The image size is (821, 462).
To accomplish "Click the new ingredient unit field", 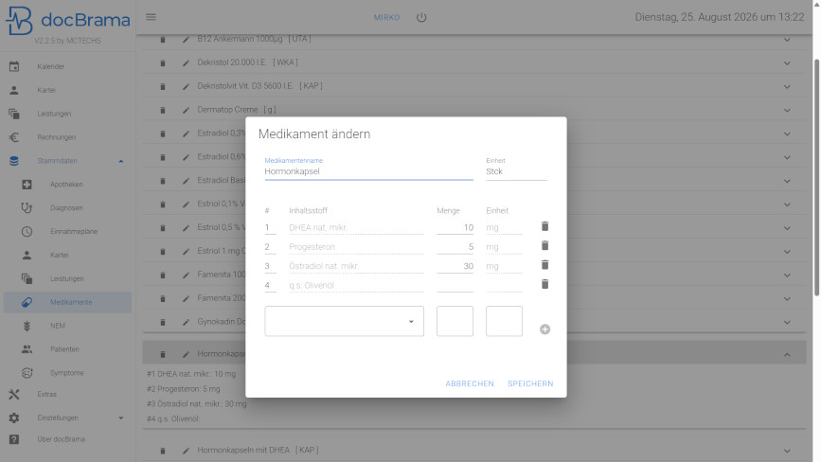I will tap(504, 321).
